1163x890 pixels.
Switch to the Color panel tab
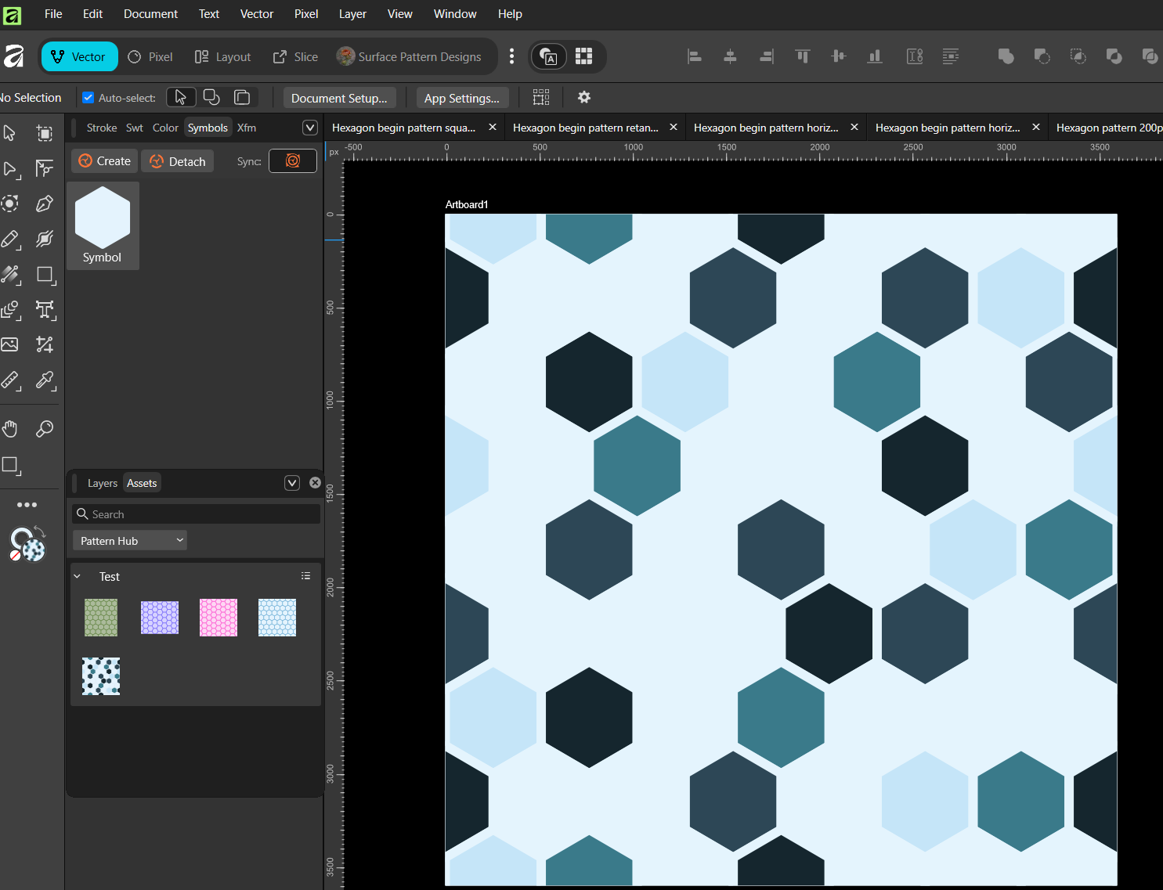pos(165,128)
